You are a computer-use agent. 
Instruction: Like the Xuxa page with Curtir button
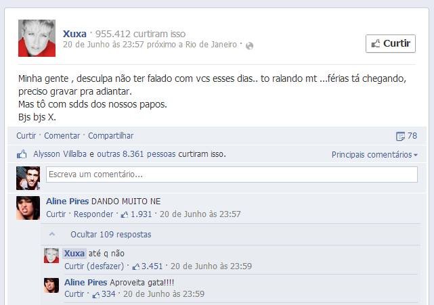pos(390,43)
